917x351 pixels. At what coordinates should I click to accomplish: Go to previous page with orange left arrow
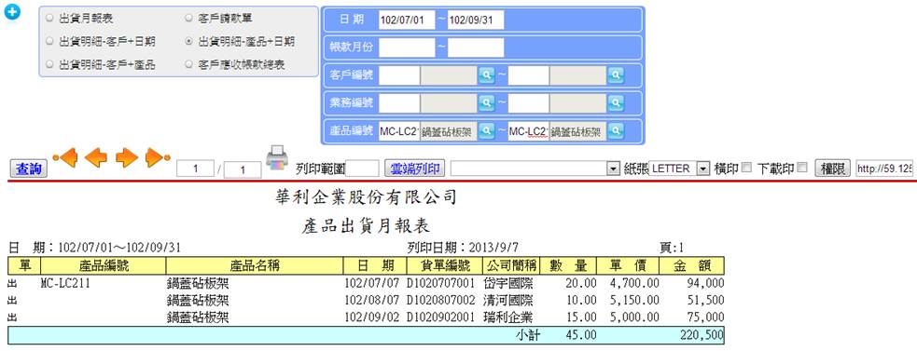[96, 157]
